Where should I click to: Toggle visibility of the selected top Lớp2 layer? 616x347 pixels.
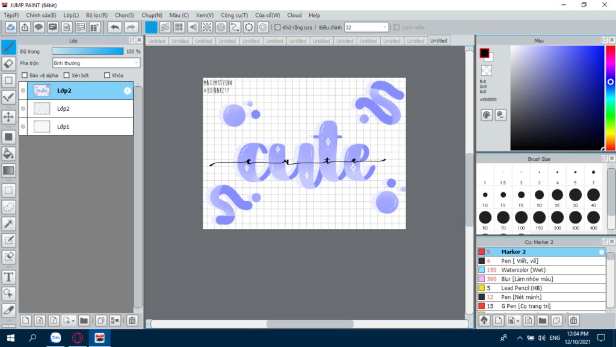click(23, 90)
